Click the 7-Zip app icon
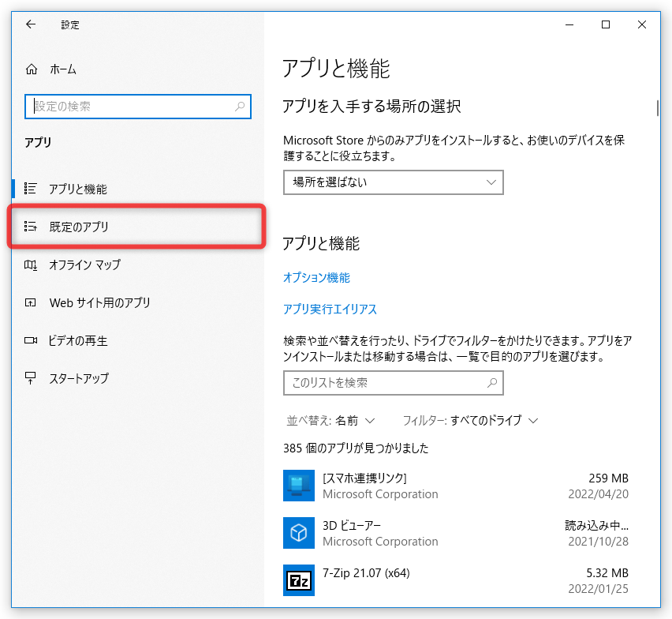 click(299, 580)
